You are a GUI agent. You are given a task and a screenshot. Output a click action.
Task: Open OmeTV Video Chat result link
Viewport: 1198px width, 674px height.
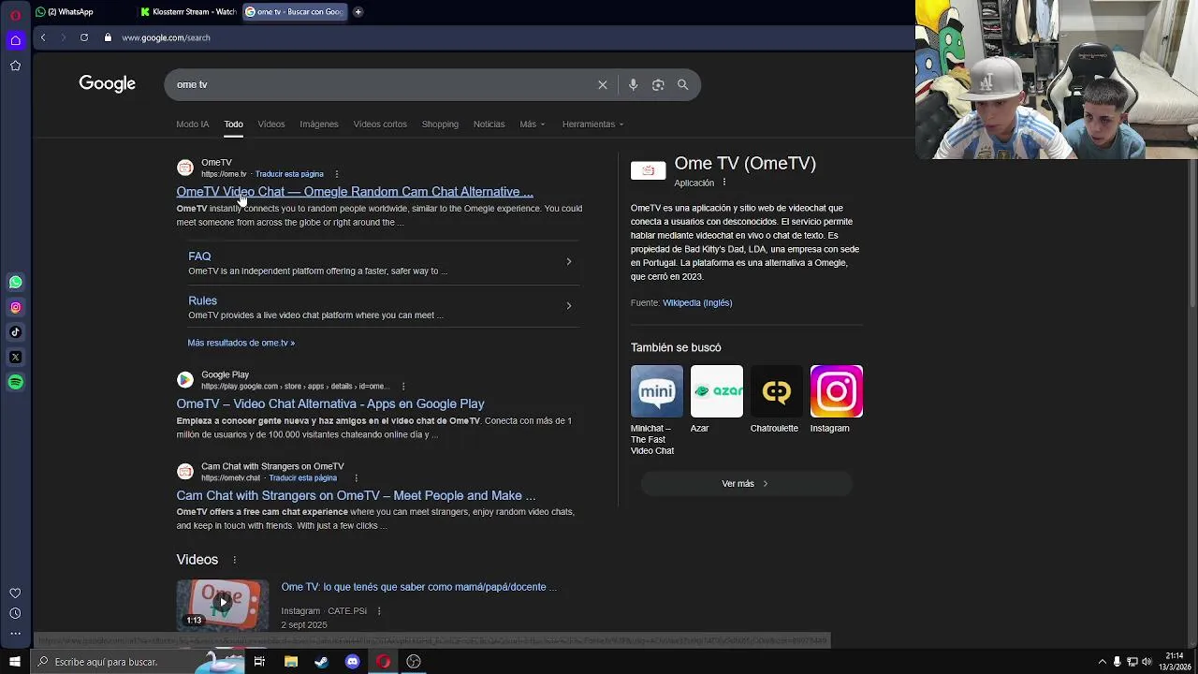[x=355, y=192]
